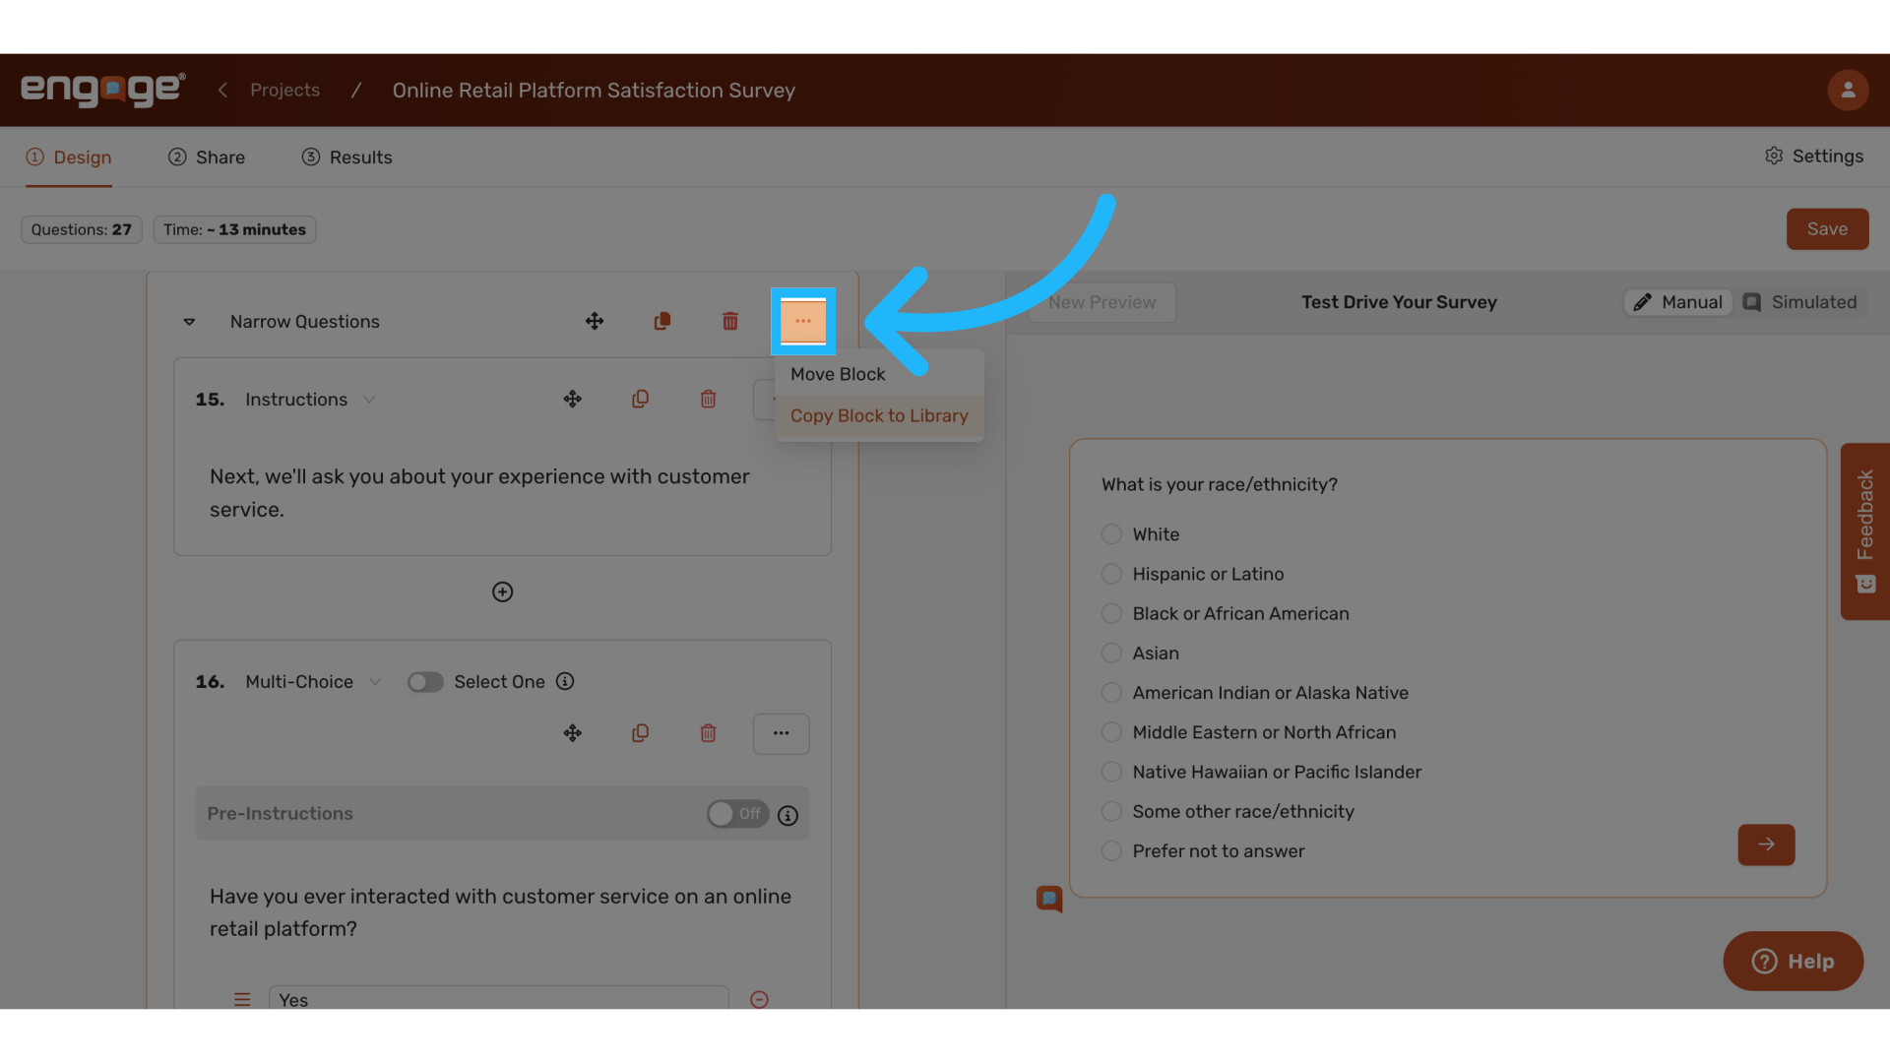Select American Indian or Alaska Native
Image resolution: width=1890 pixels, height=1063 pixels.
coord(1111,693)
